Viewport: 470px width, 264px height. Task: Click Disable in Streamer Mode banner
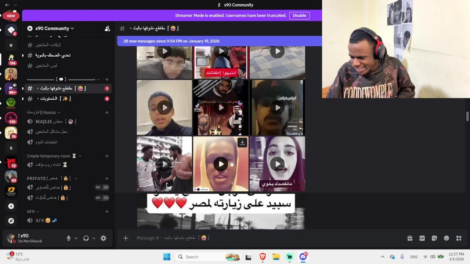click(x=299, y=15)
